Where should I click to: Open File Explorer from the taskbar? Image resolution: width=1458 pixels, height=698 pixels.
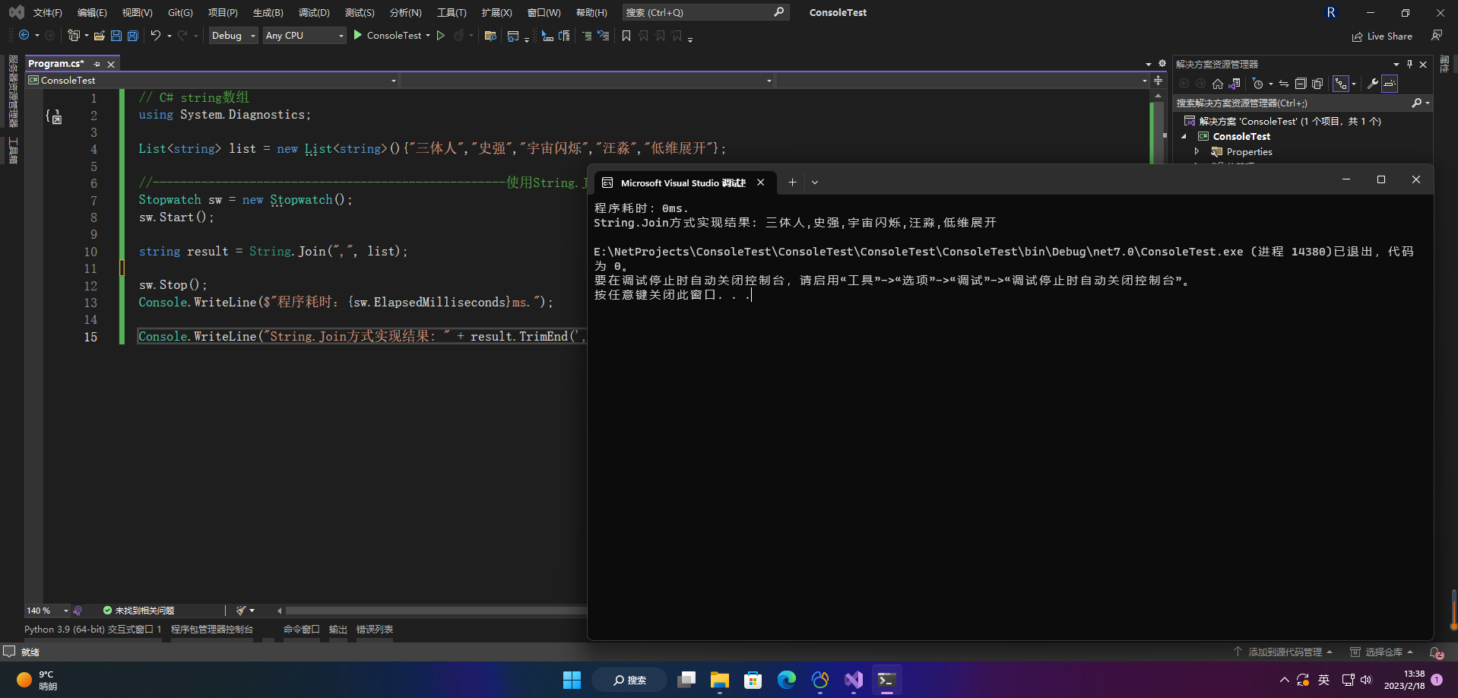click(x=719, y=680)
